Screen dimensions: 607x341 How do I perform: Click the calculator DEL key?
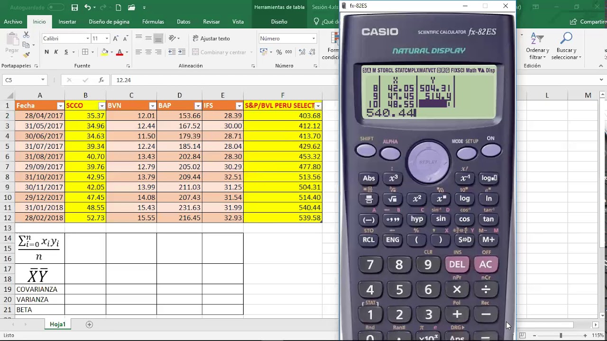click(457, 265)
